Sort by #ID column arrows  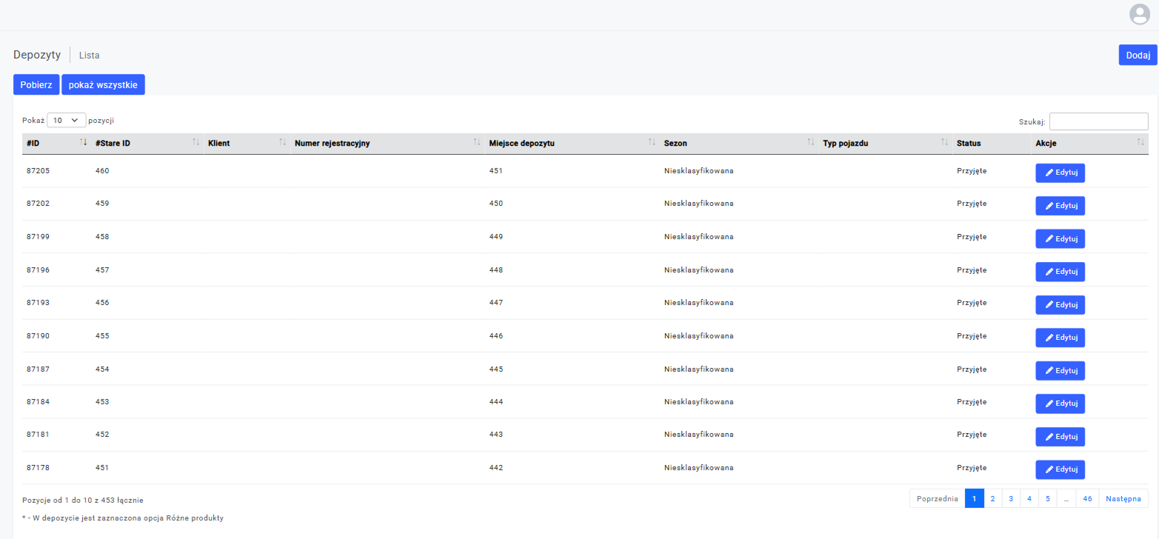[83, 143]
